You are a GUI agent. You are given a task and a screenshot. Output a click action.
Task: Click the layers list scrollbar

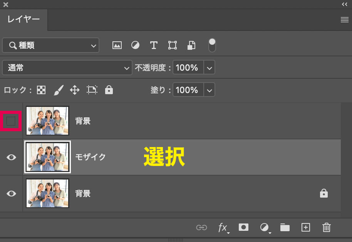[x=346, y=160]
